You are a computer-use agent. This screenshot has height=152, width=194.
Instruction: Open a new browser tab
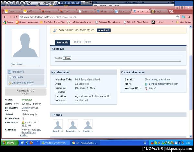(171, 11)
